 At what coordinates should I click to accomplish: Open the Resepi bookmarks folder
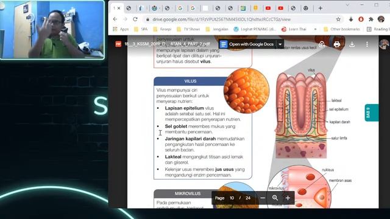point(162,29)
